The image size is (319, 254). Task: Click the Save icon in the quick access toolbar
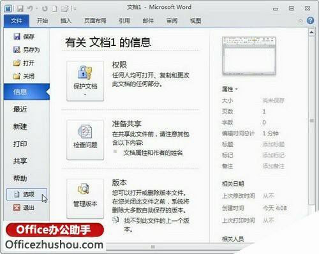20,8
